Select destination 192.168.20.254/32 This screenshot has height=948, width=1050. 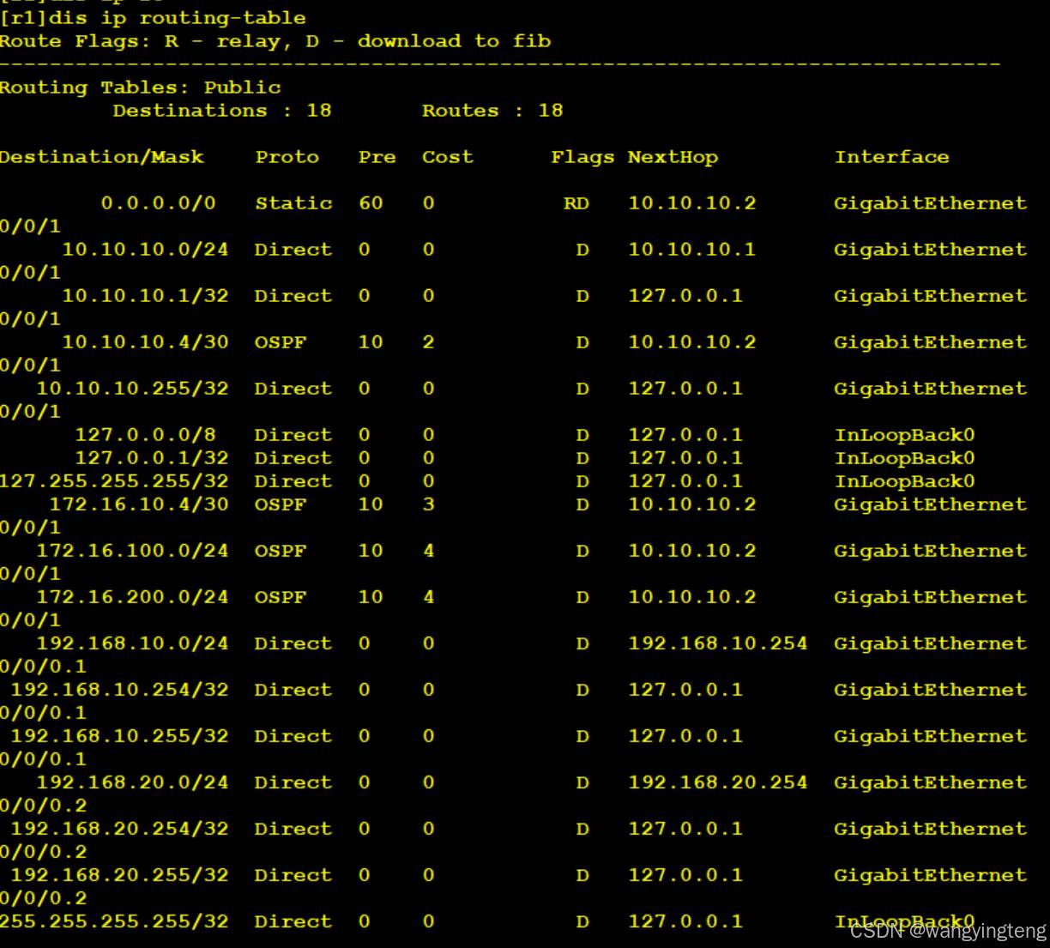tap(119, 828)
